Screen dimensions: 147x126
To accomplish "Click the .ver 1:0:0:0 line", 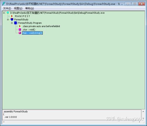I will (x=10, y=117).
